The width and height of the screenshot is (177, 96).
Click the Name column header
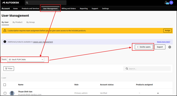[21, 85]
